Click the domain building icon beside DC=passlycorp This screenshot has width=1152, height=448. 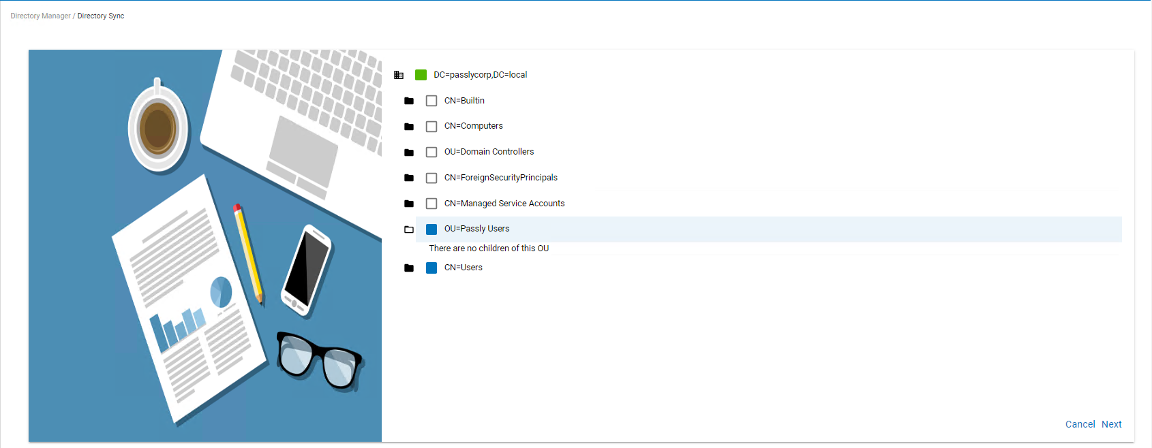(399, 75)
